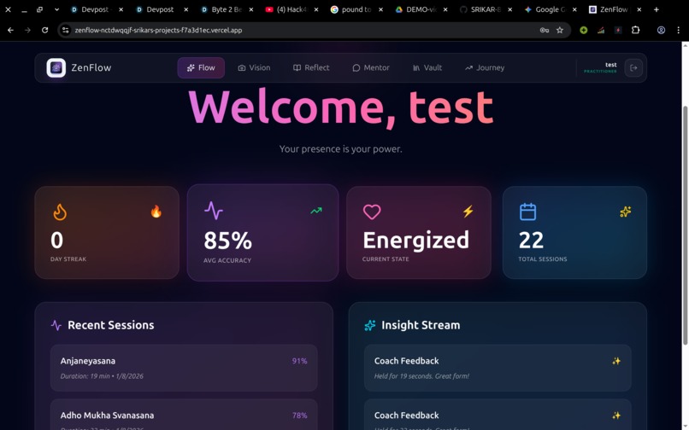Click the Energized current state text
The image size is (689, 430).
pyautogui.click(x=415, y=240)
